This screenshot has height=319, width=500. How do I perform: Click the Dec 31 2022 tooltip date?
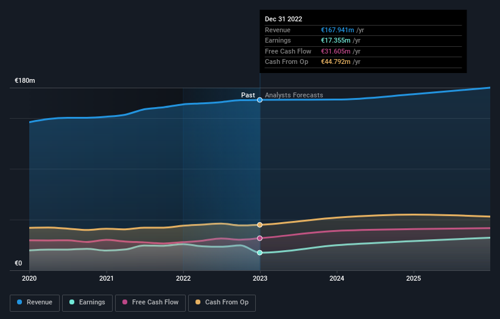[x=283, y=19]
